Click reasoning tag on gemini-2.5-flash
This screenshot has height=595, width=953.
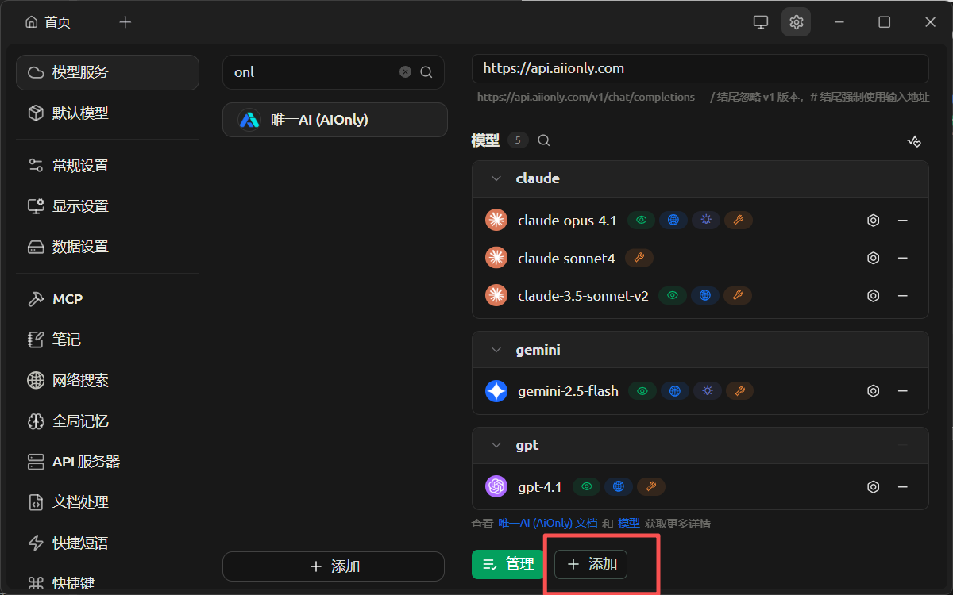(708, 391)
